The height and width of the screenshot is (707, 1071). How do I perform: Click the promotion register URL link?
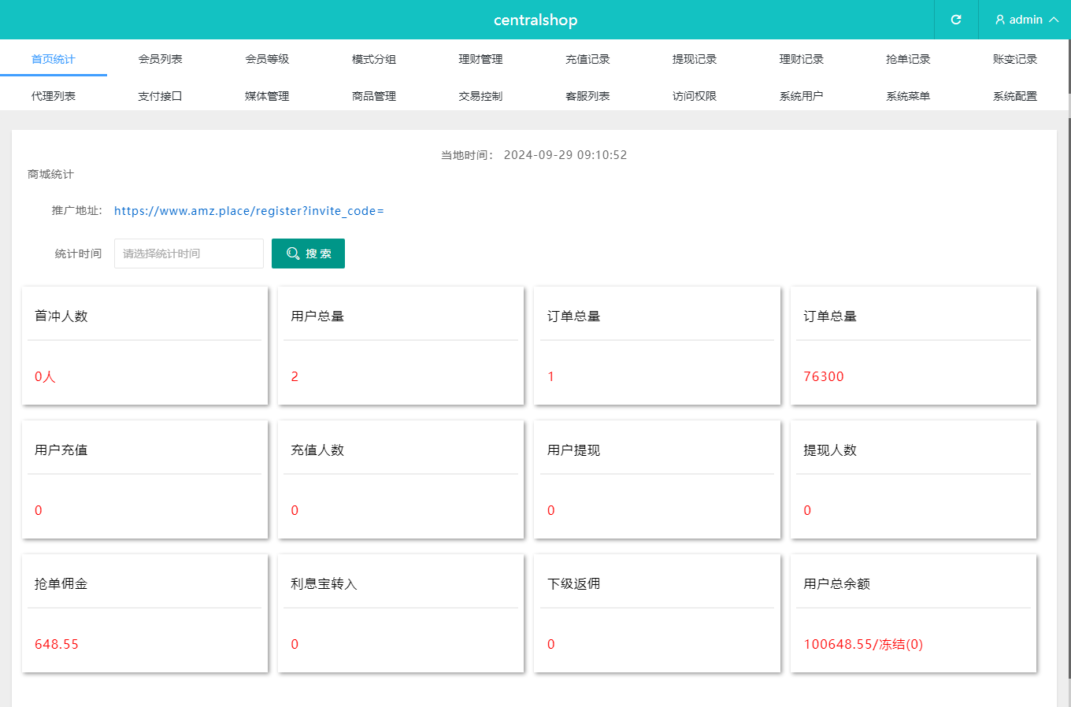pyautogui.click(x=249, y=211)
